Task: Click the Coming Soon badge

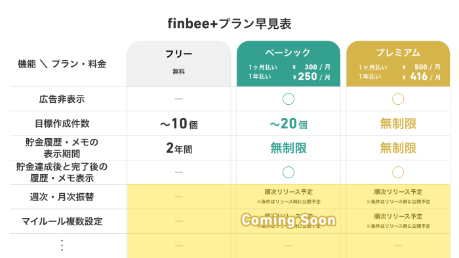Action: (289, 220)
